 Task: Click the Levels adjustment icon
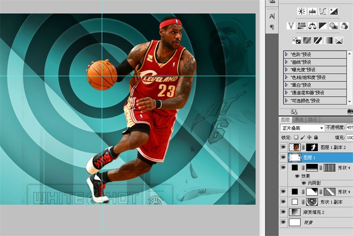[x=313, y=11]
